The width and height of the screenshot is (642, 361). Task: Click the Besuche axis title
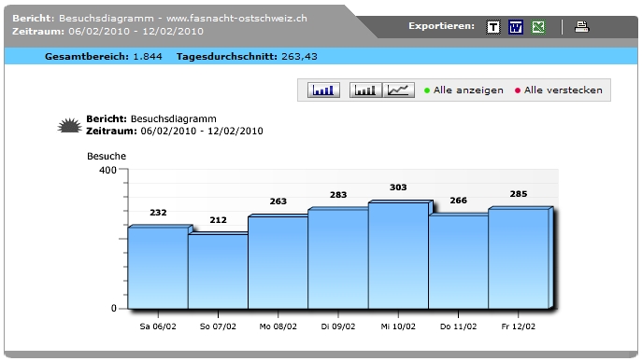pos(107,156)
